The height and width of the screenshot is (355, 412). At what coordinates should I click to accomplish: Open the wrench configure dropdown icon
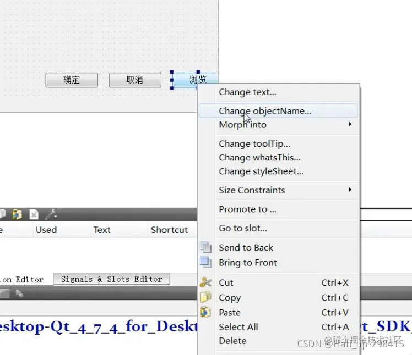pos(51,214)
